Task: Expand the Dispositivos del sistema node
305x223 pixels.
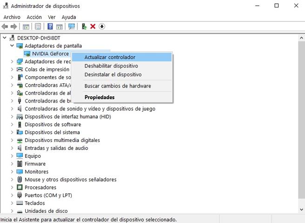Action: [12, 132]
